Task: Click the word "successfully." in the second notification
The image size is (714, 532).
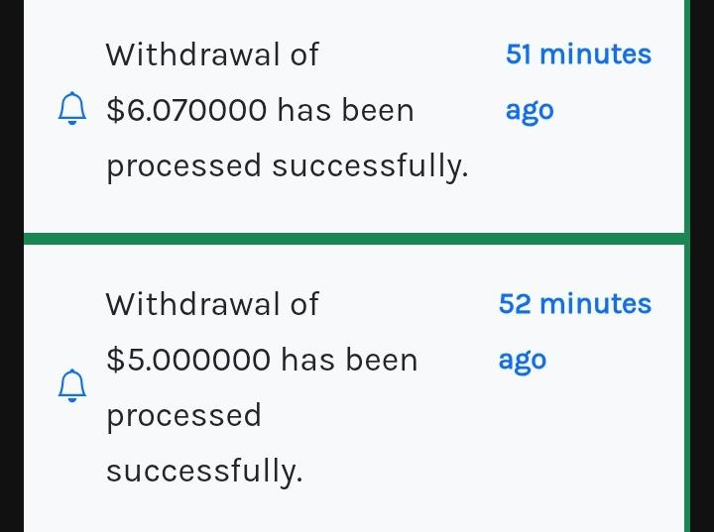Action: [x=204, y=471]
